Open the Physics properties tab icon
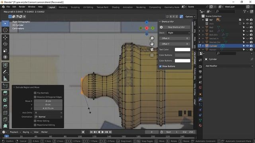 [200, 110]
